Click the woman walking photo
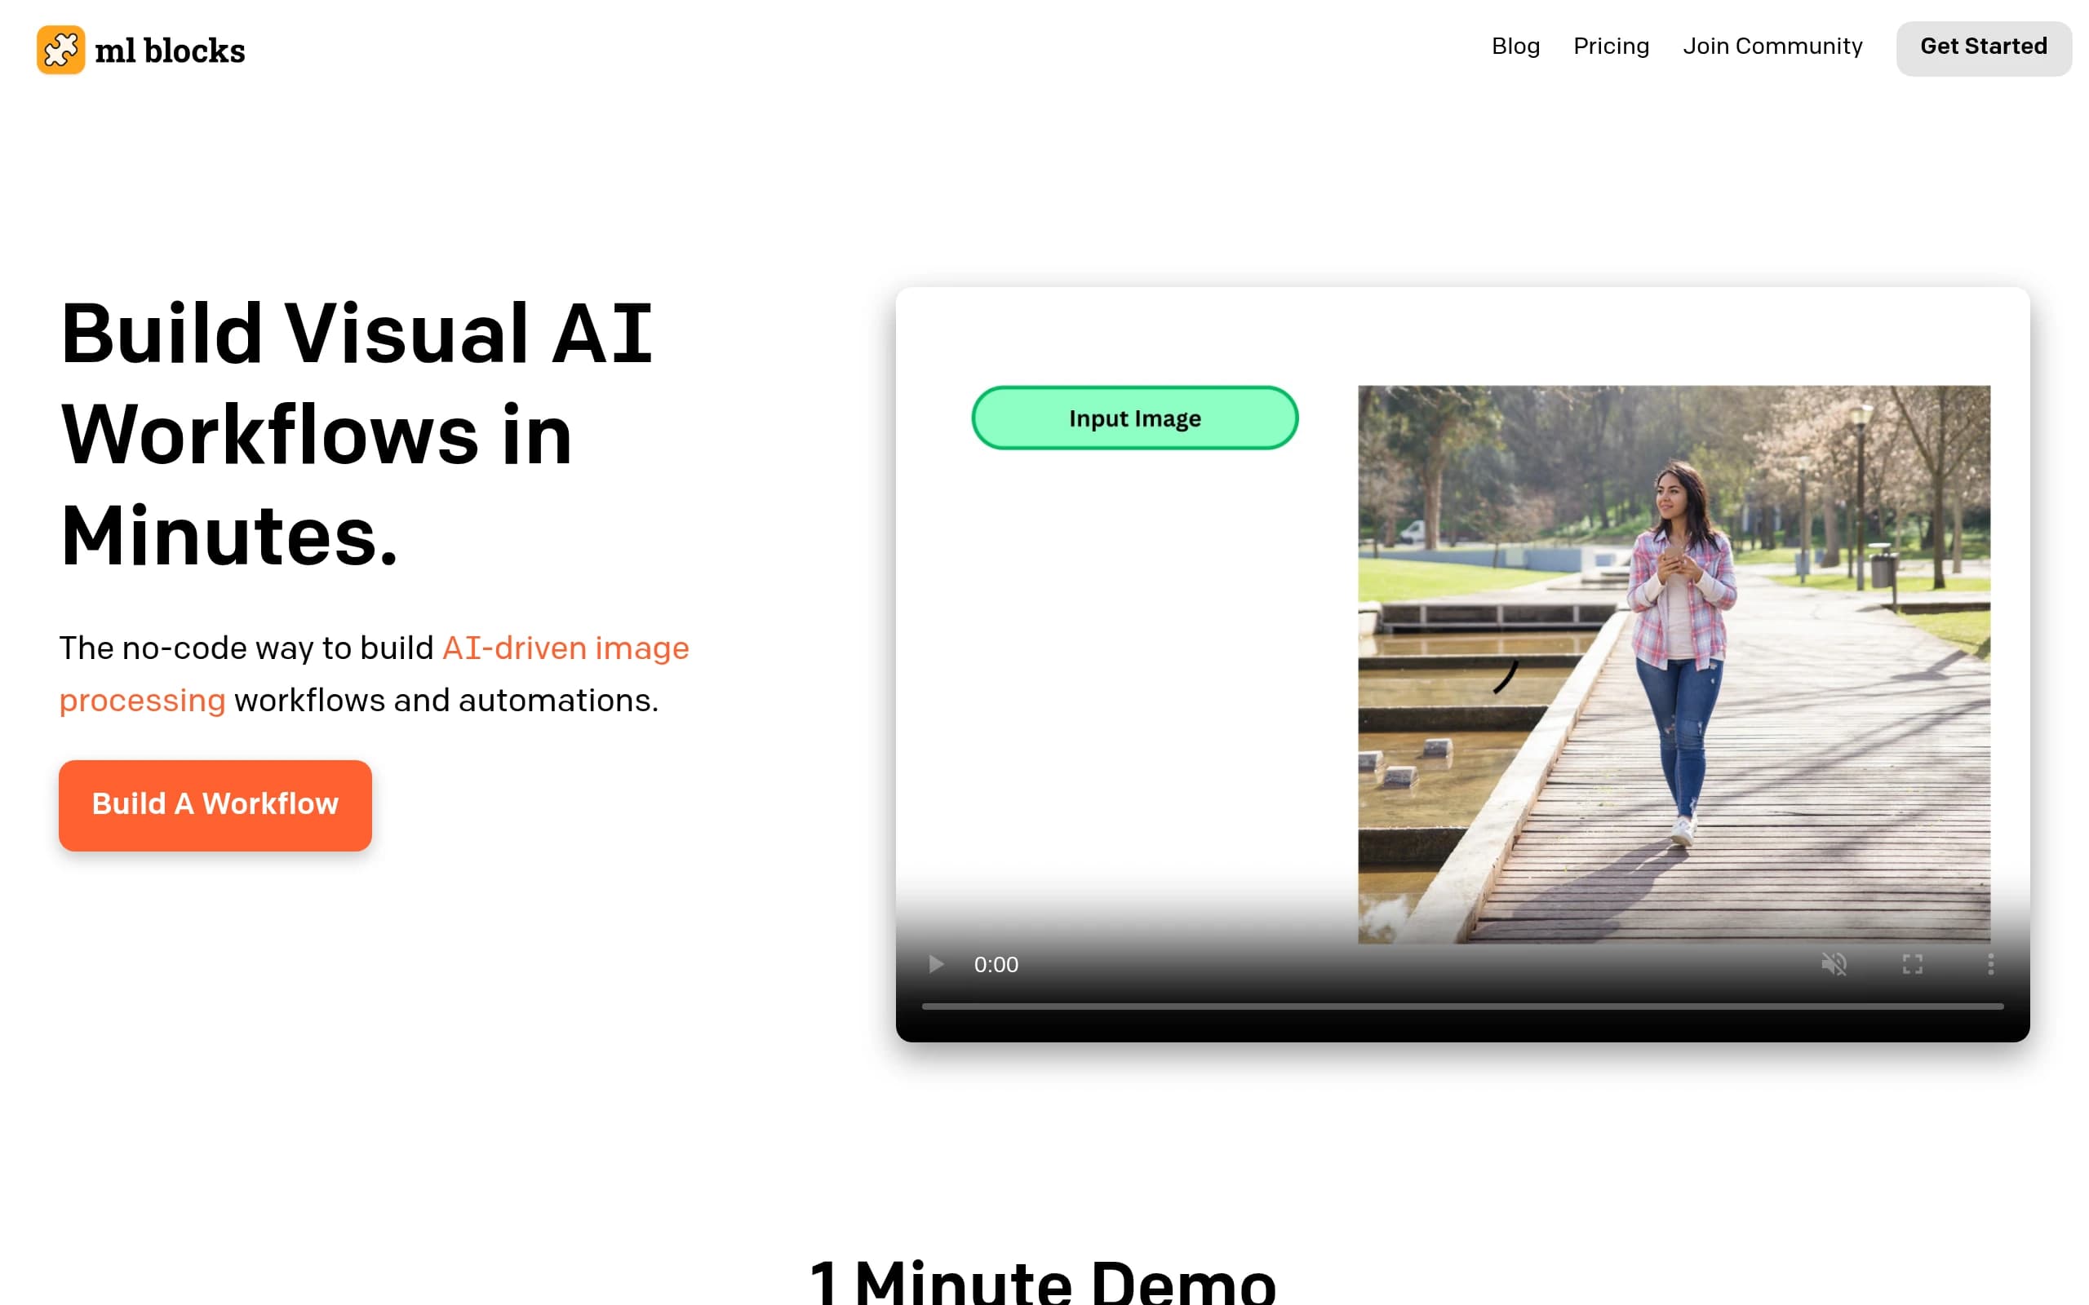This screenshot has height=1305, width=2089. tap(1674, 664)
